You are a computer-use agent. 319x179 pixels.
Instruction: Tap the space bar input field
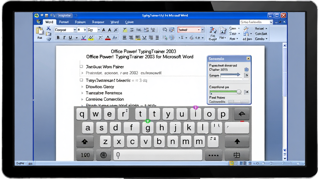pos(158,155)
